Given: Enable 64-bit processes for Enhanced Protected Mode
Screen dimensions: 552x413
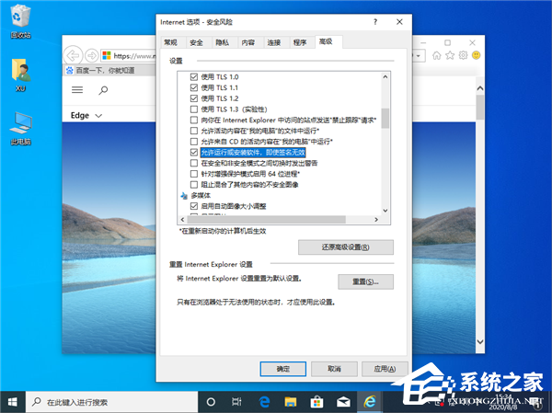Looking at the screenshot, I should click(x=194, y=174).
